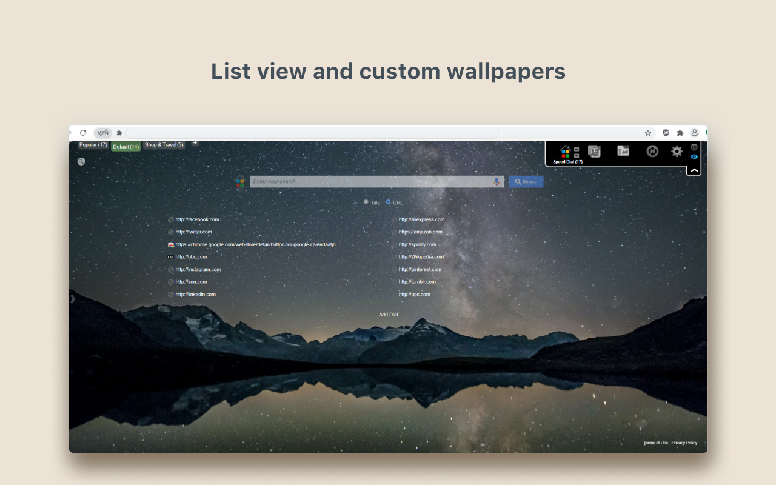The height and width of the screenshot is (485, 776).
Task: Click the wallpaper/theme gallery icon
Action: tap(594, 152)
